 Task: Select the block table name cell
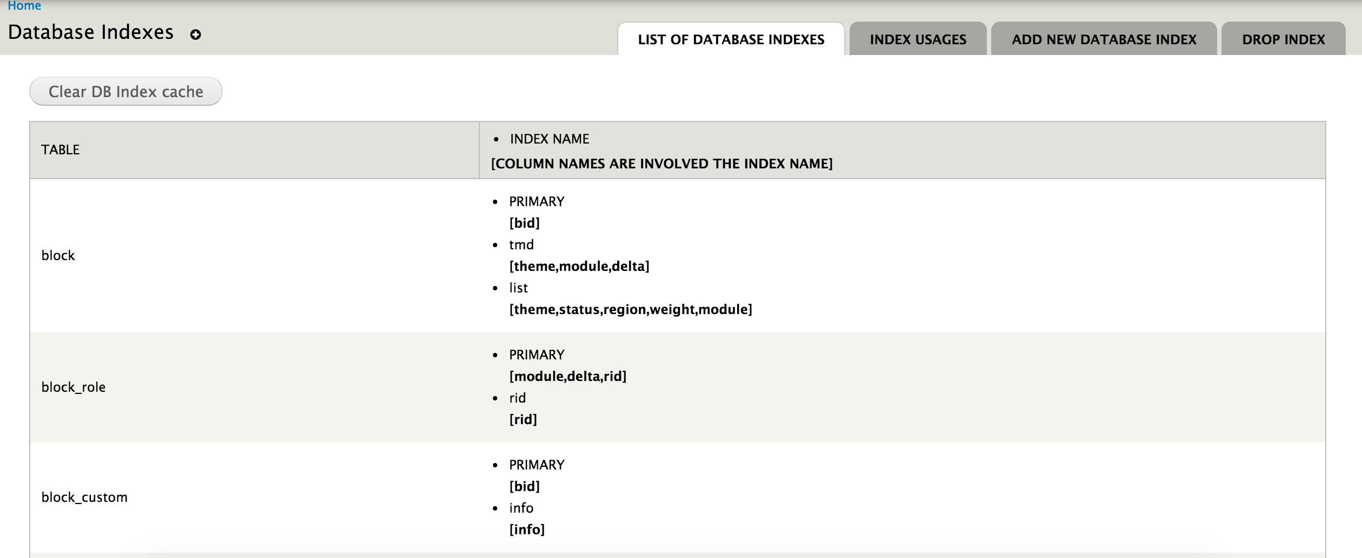[x=255, y=255]
